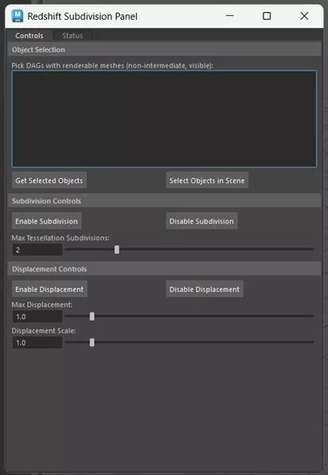Click Select Objects in Scene button
This screenshot has height=475, width=328.
pos(207,181)
